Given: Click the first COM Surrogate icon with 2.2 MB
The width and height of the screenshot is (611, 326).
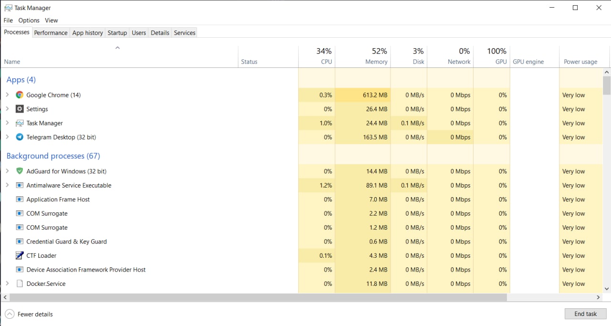Looking at the screenshot, I should click(x=20, y=213).
